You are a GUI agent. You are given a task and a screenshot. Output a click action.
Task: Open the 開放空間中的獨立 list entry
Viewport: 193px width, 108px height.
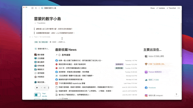coord(96,64)
